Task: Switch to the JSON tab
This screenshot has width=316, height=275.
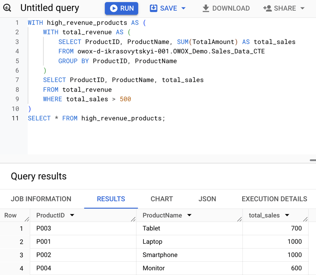Action: (x=207, y=199)
